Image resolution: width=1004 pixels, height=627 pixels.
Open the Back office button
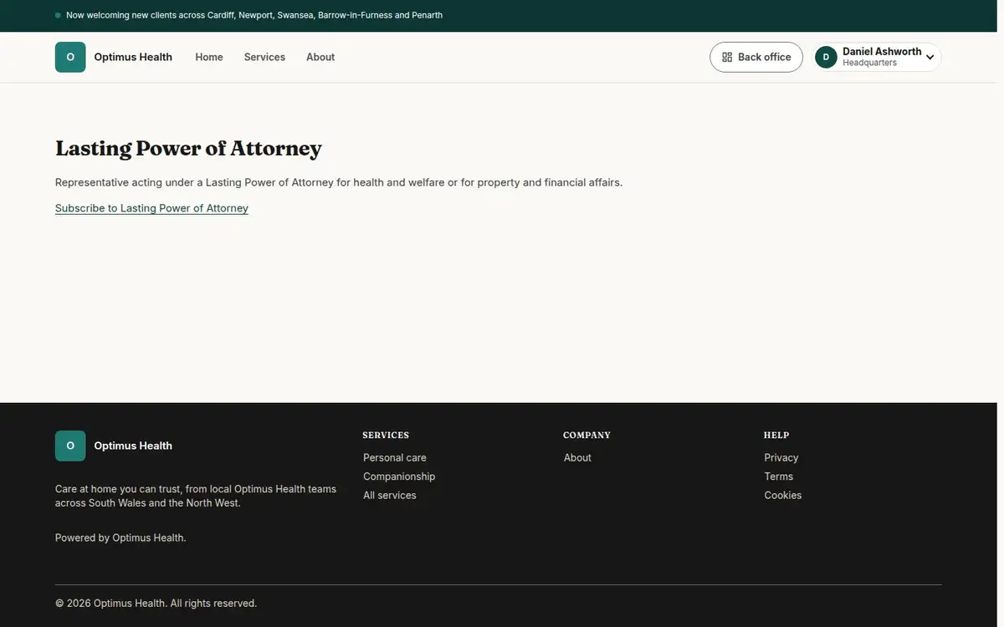[756, 57]
